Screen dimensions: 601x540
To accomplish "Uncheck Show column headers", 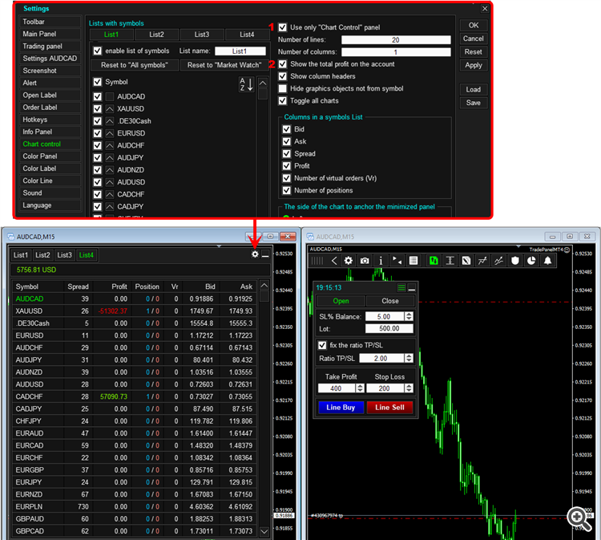I will pyautogui.click(x=283, y=76).
